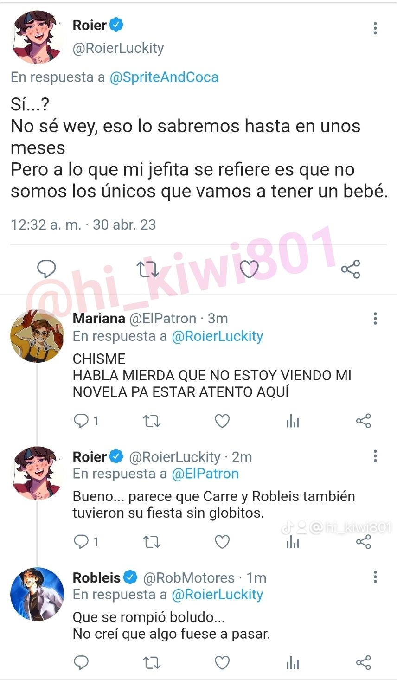The height and width of the screenshot is (686, 397).
Task: Open more options on Roier's main tweet
Action: click(x=375, y=28)
